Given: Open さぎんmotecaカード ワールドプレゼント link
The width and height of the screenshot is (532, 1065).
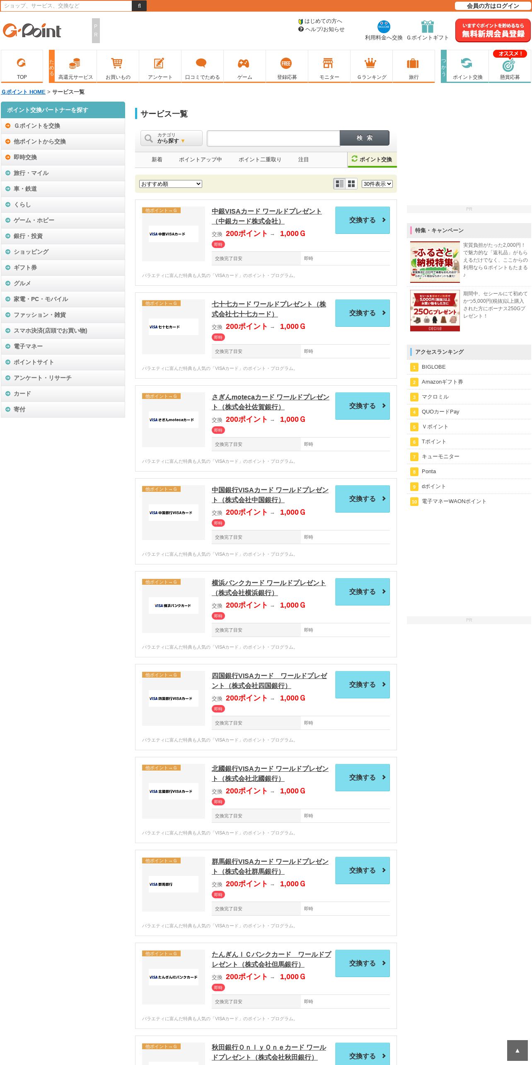Looking at the screenshot, I should pyautogui.click(x=271, y=402).
